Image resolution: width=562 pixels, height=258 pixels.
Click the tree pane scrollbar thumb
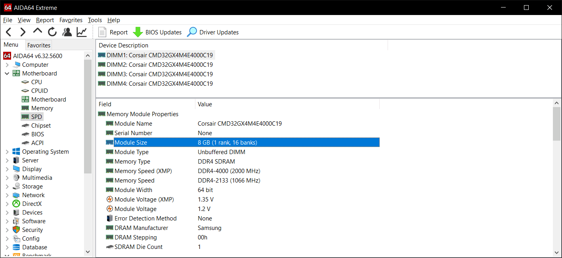88,117
